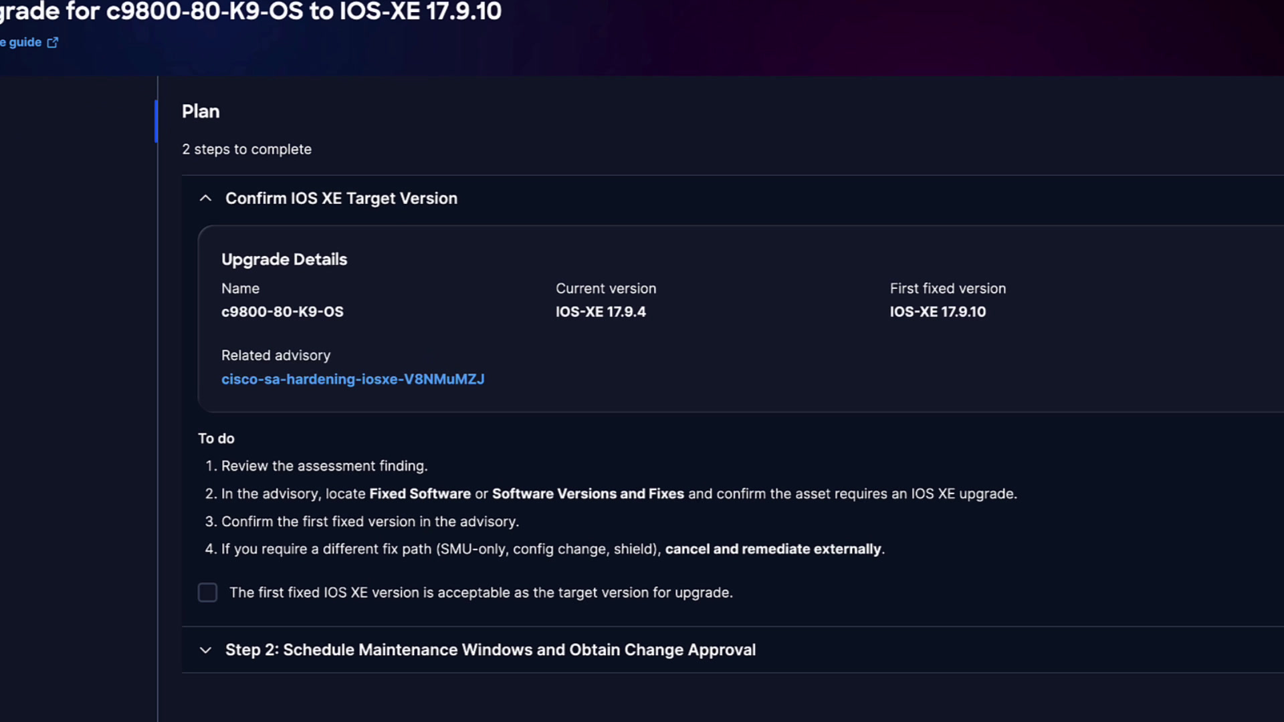The width and height of the screenshot is (1284, 722).
Task: Expand Step 2 Schedule Maintenance Windows chevron
Action: 205,650
